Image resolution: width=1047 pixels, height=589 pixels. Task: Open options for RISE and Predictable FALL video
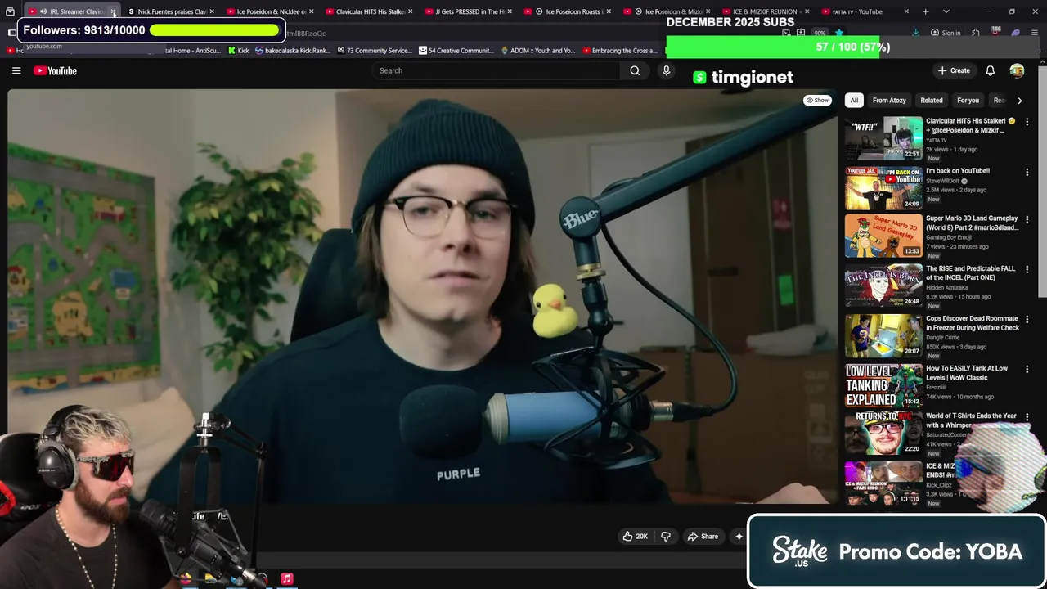point(1027,269)
